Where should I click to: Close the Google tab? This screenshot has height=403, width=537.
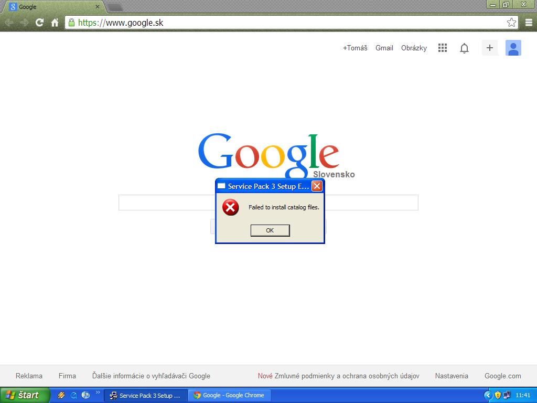97,6
